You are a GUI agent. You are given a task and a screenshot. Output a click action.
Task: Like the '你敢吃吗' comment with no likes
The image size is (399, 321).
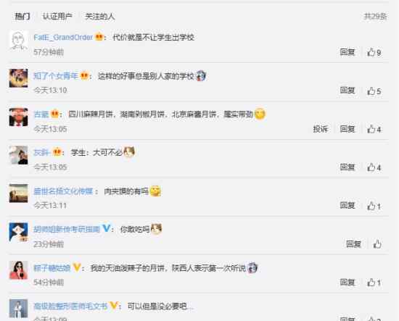(x=377, y=244)
